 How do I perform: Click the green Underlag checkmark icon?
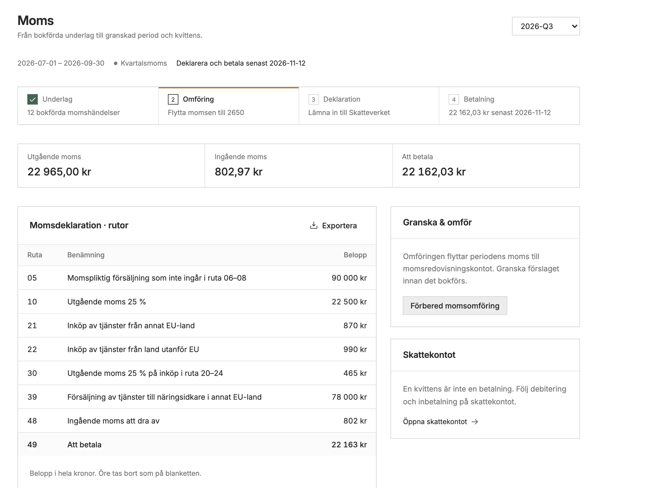pos(32,99)
